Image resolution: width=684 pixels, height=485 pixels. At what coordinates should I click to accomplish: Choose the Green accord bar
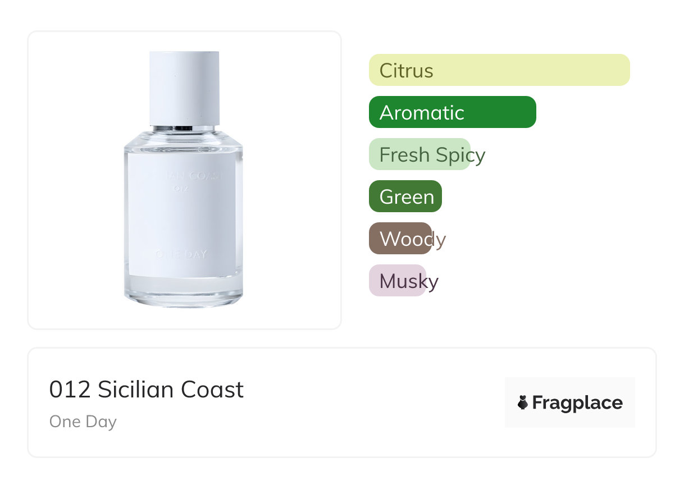[405, 196]
